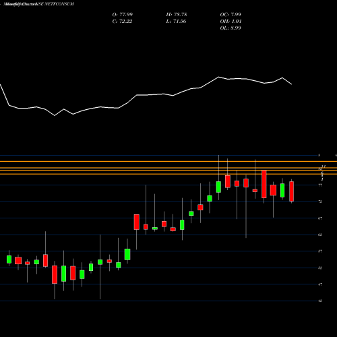Screen dimensions: 337x337
Task: Click the 72 price axis label
Action: click(x=320, y=202)
